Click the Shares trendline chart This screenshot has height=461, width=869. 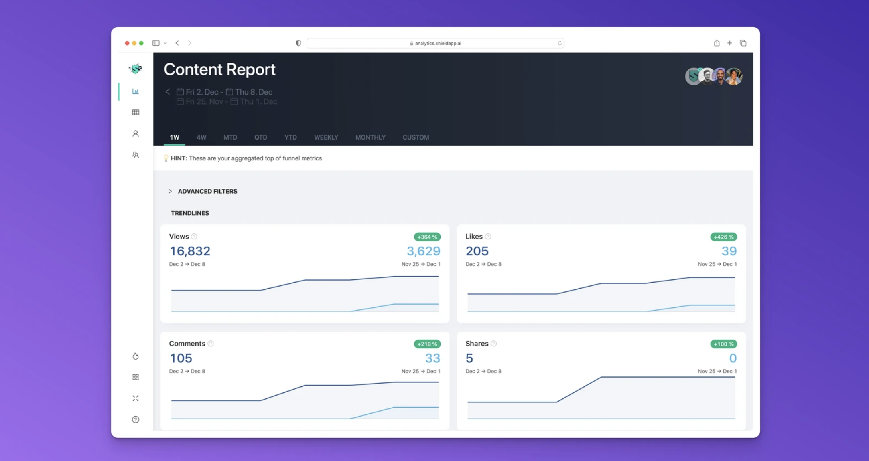coord(601,398)
